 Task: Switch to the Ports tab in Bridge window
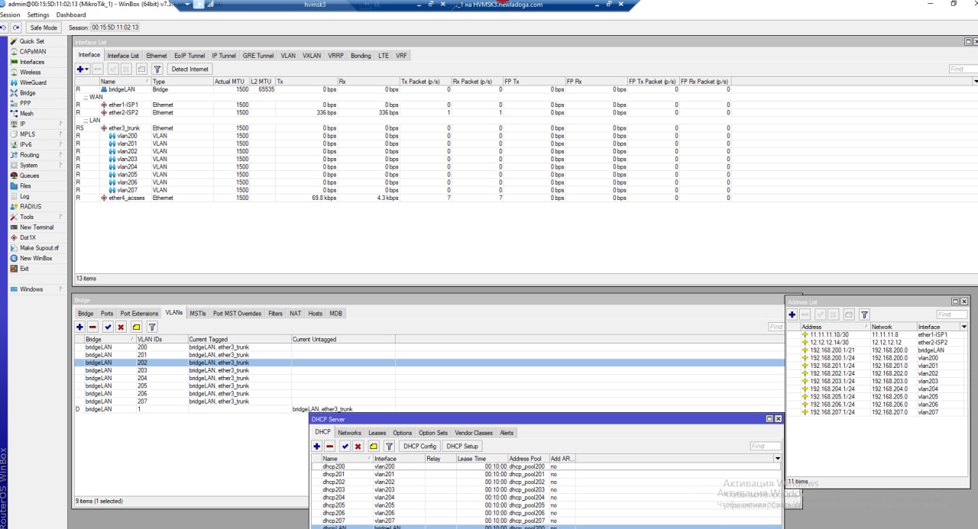click(x=107, y=314)
